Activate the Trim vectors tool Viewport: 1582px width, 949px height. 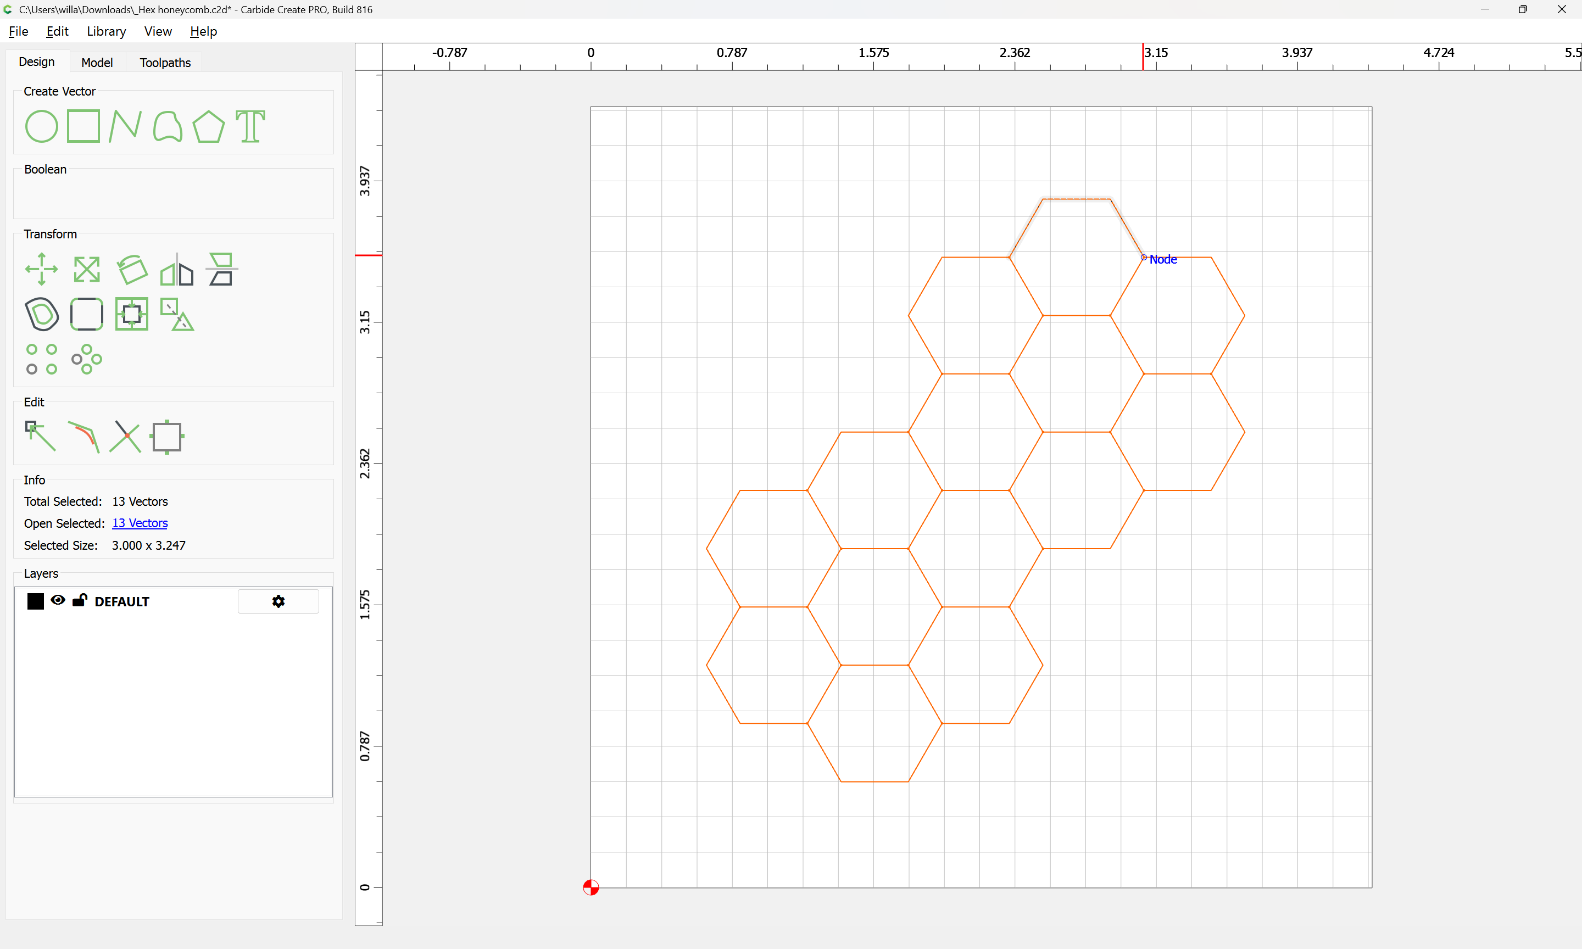tap(125, 437)
